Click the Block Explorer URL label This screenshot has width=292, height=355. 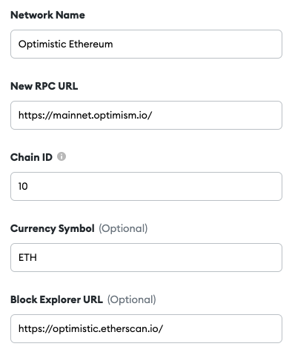[x=56, y=299]
